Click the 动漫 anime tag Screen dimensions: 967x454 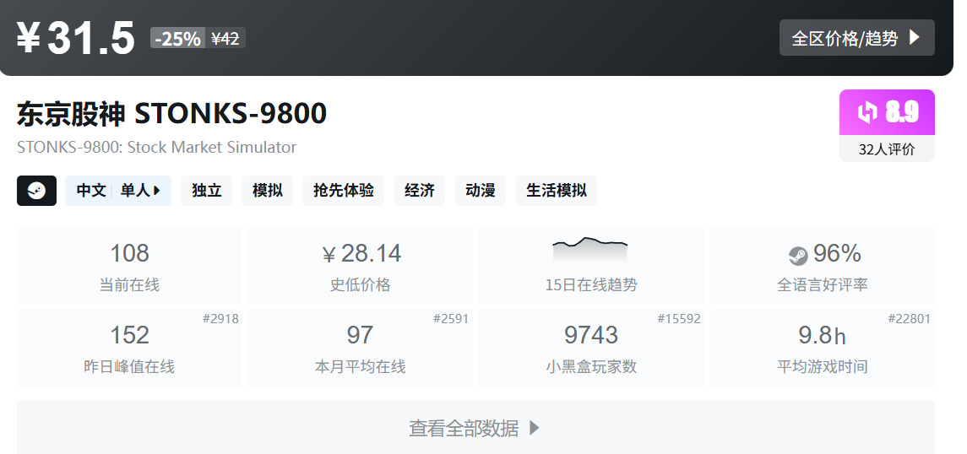click(480, 191)
